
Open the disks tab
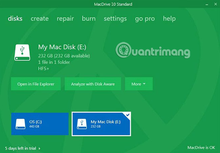(15, 19)
